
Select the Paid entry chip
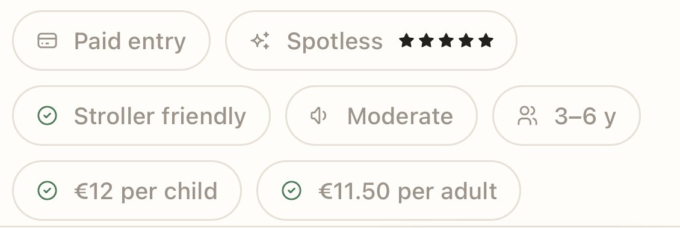[111, 41]
